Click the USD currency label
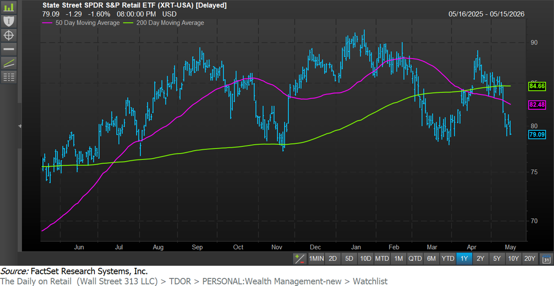This screenshot has width=554, height=286. tap(169, 14)
